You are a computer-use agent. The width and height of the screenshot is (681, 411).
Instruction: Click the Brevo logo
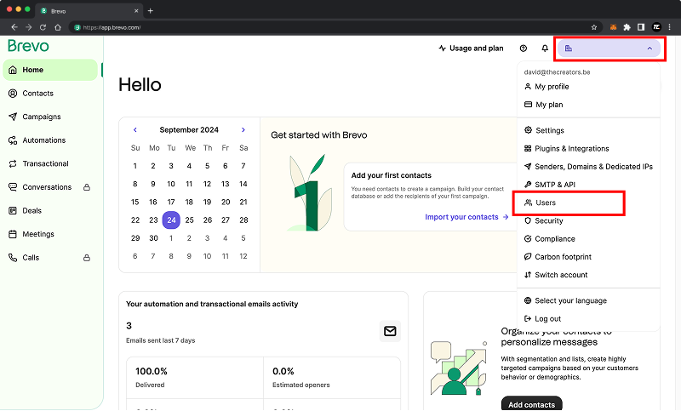(28, 46)
